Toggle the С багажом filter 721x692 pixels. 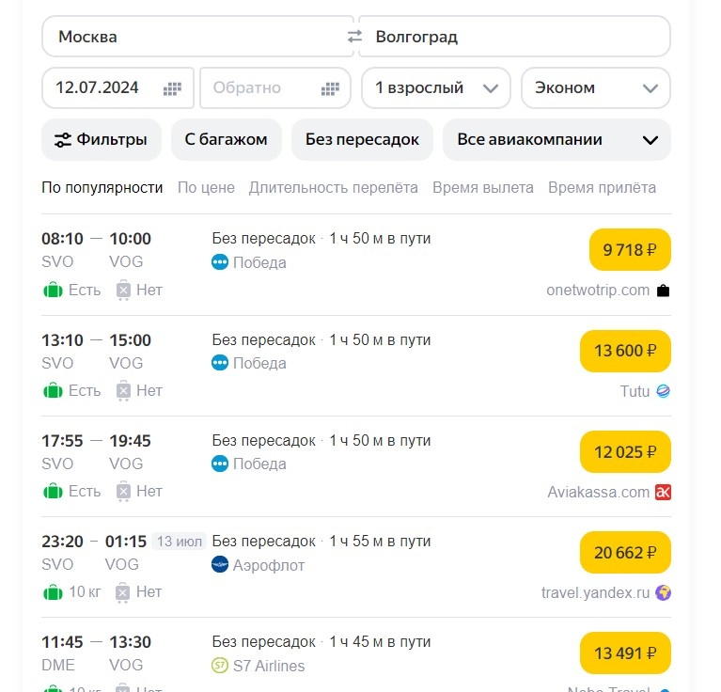(226, 139)
